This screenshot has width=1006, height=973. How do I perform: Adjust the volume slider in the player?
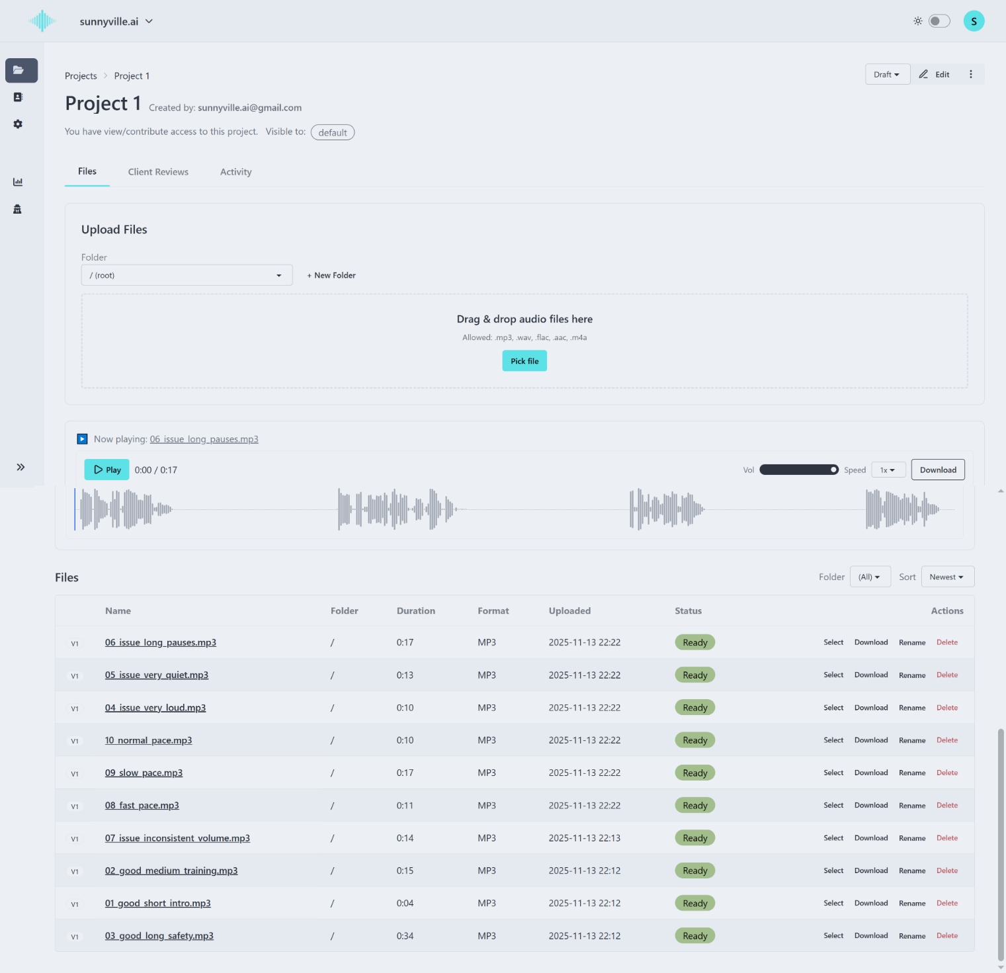798,470
